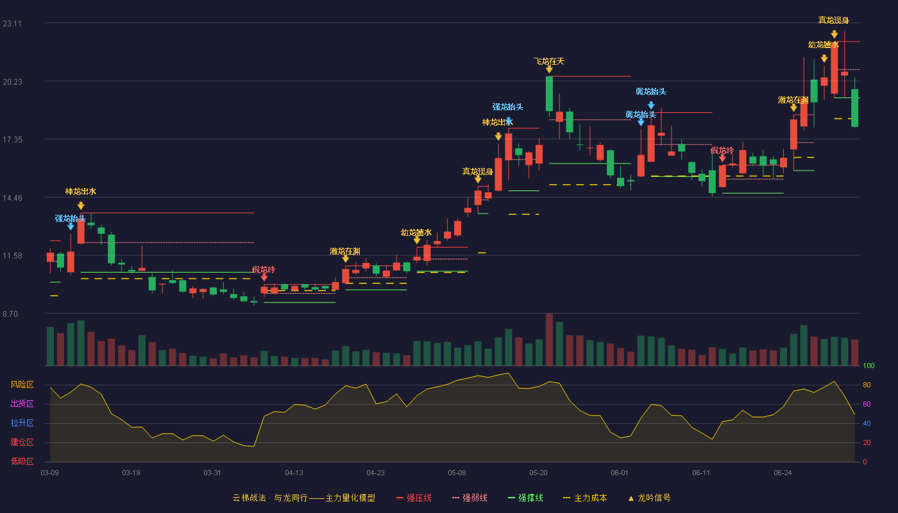Click the 05-08 date label
Image resolution: width=898 pixels, height=513 pixels.
[x=457, y=473]
